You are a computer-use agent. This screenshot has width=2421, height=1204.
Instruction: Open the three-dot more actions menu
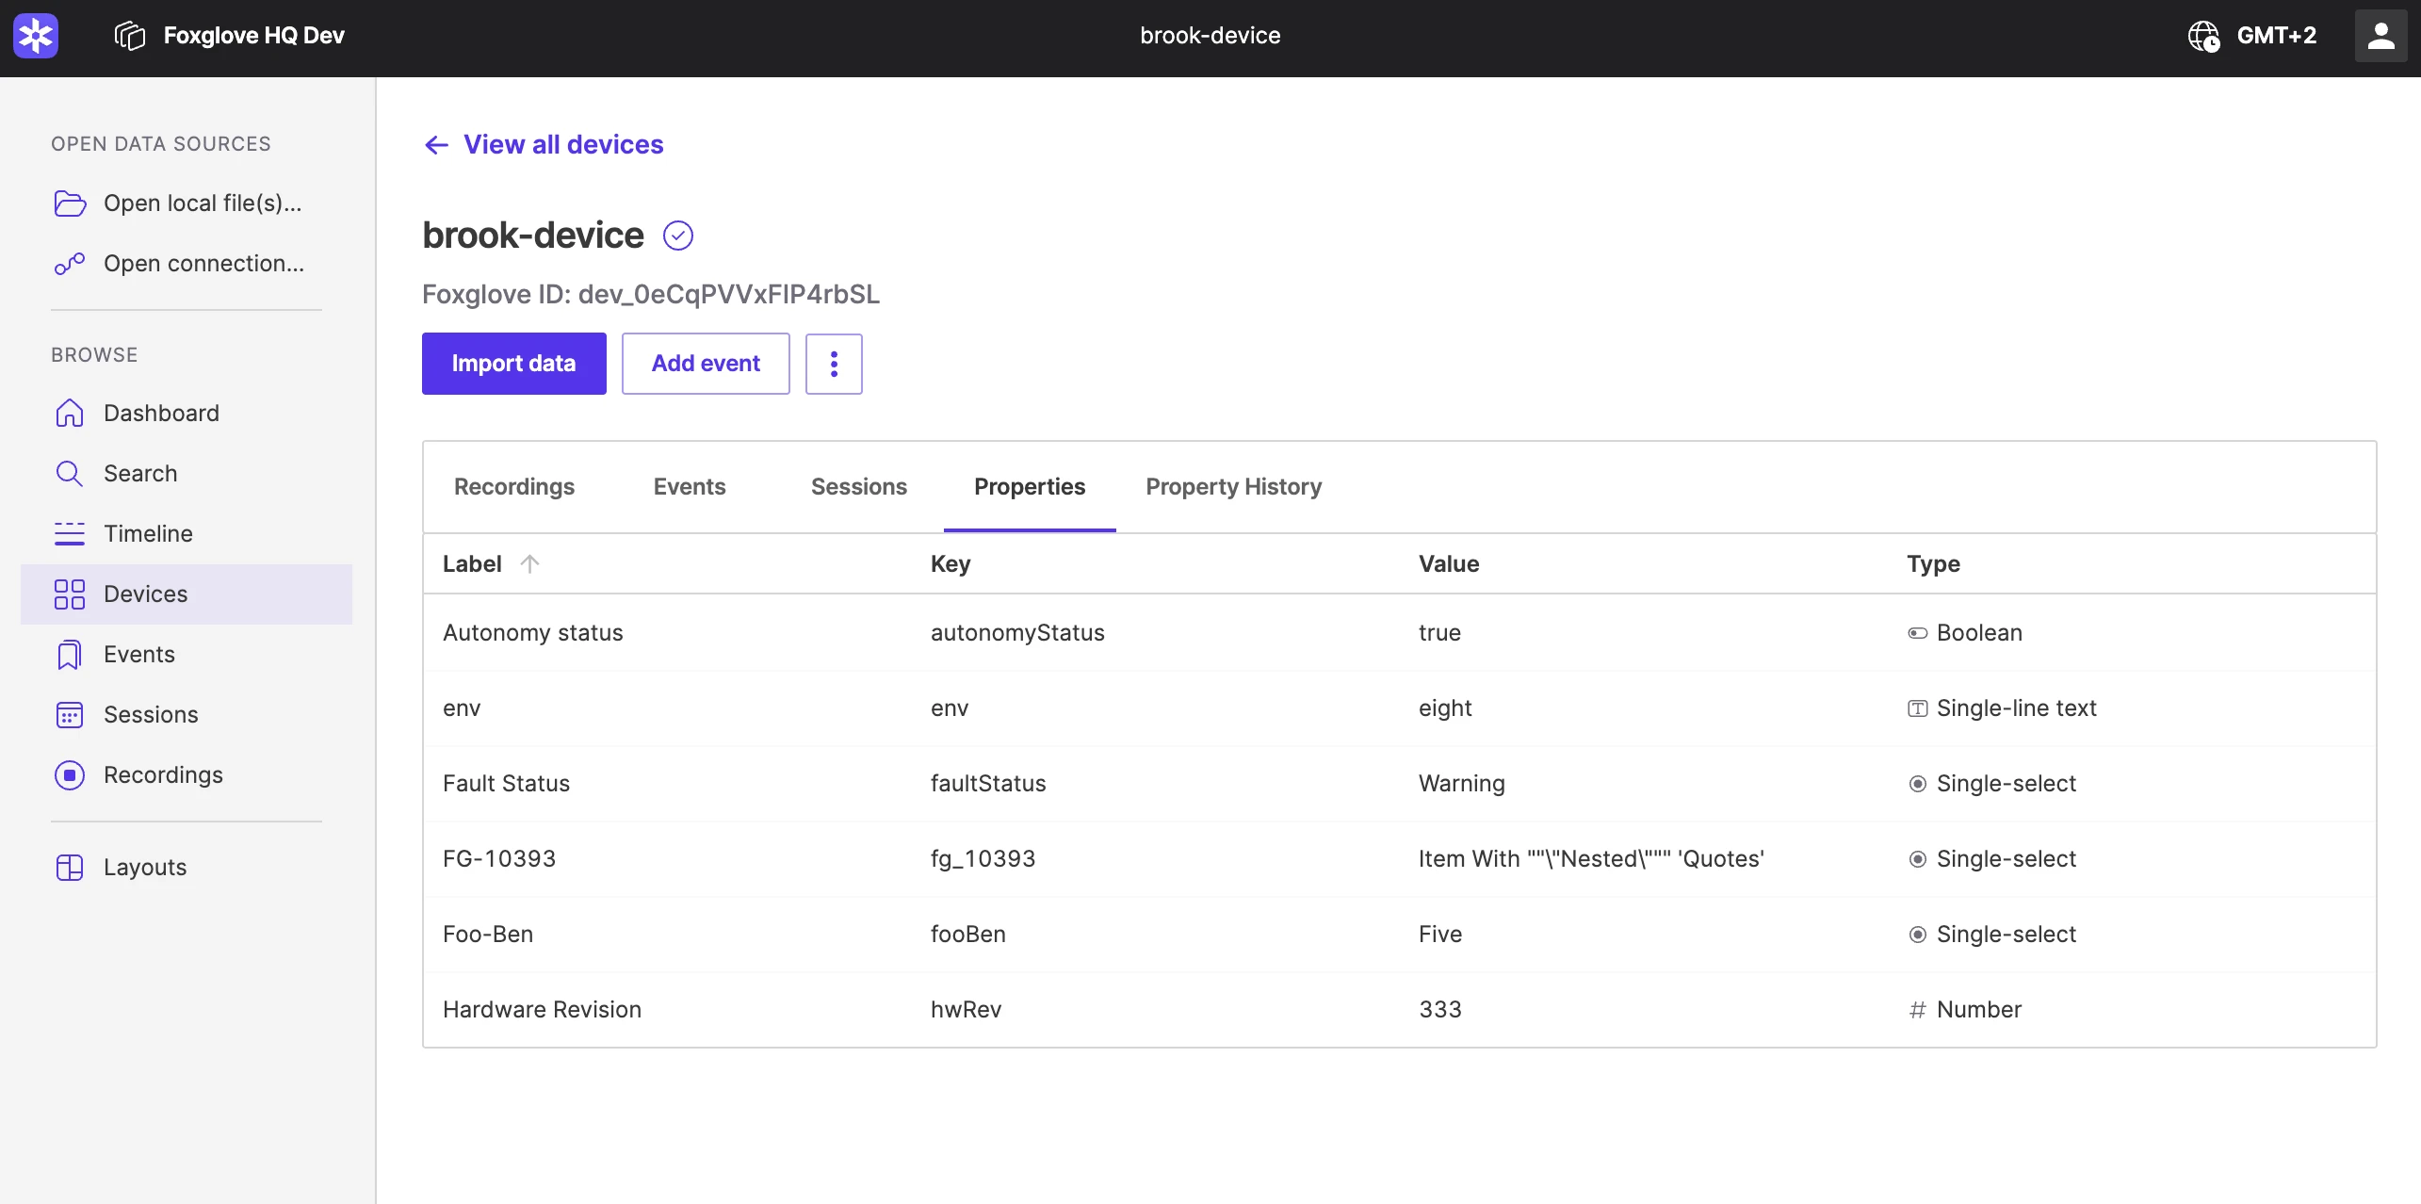[834, 364]
